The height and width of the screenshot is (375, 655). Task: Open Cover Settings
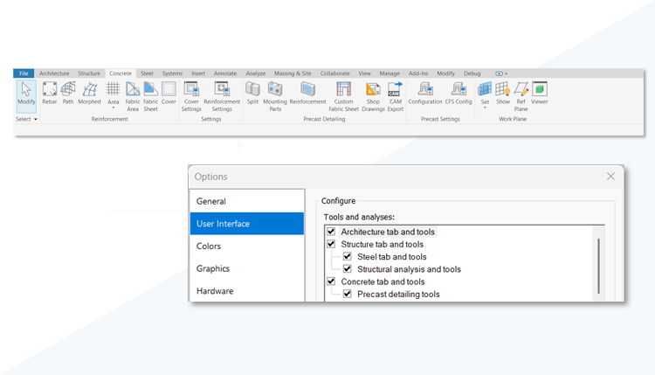pyautogui.click(x=191, y=96)
